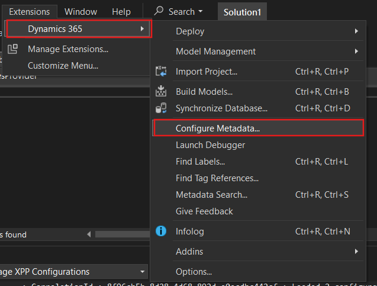The image size is (377, 286).
Task: Choose Launch Debugger
Action: pyautogui.click(x=258, y=145)
